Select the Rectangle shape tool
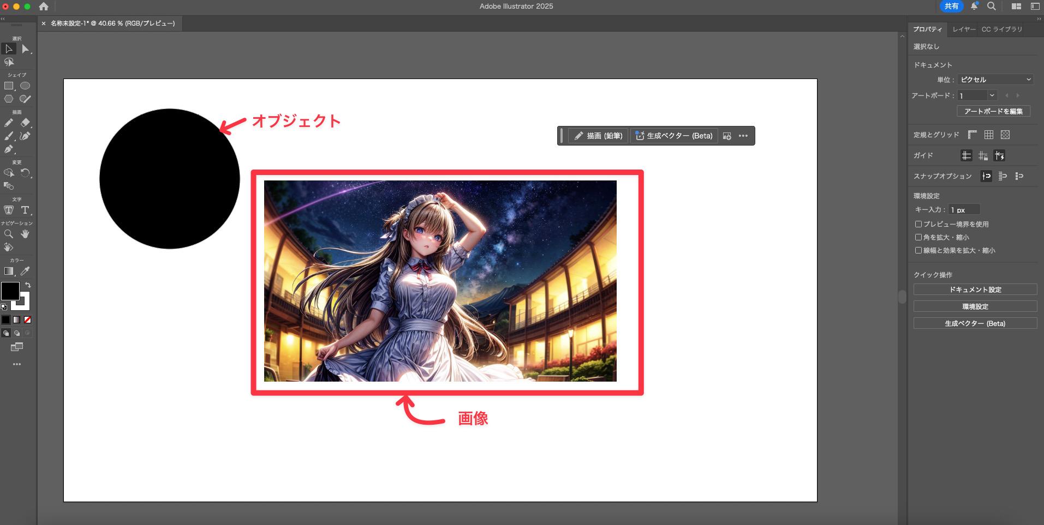 (9, 86)
